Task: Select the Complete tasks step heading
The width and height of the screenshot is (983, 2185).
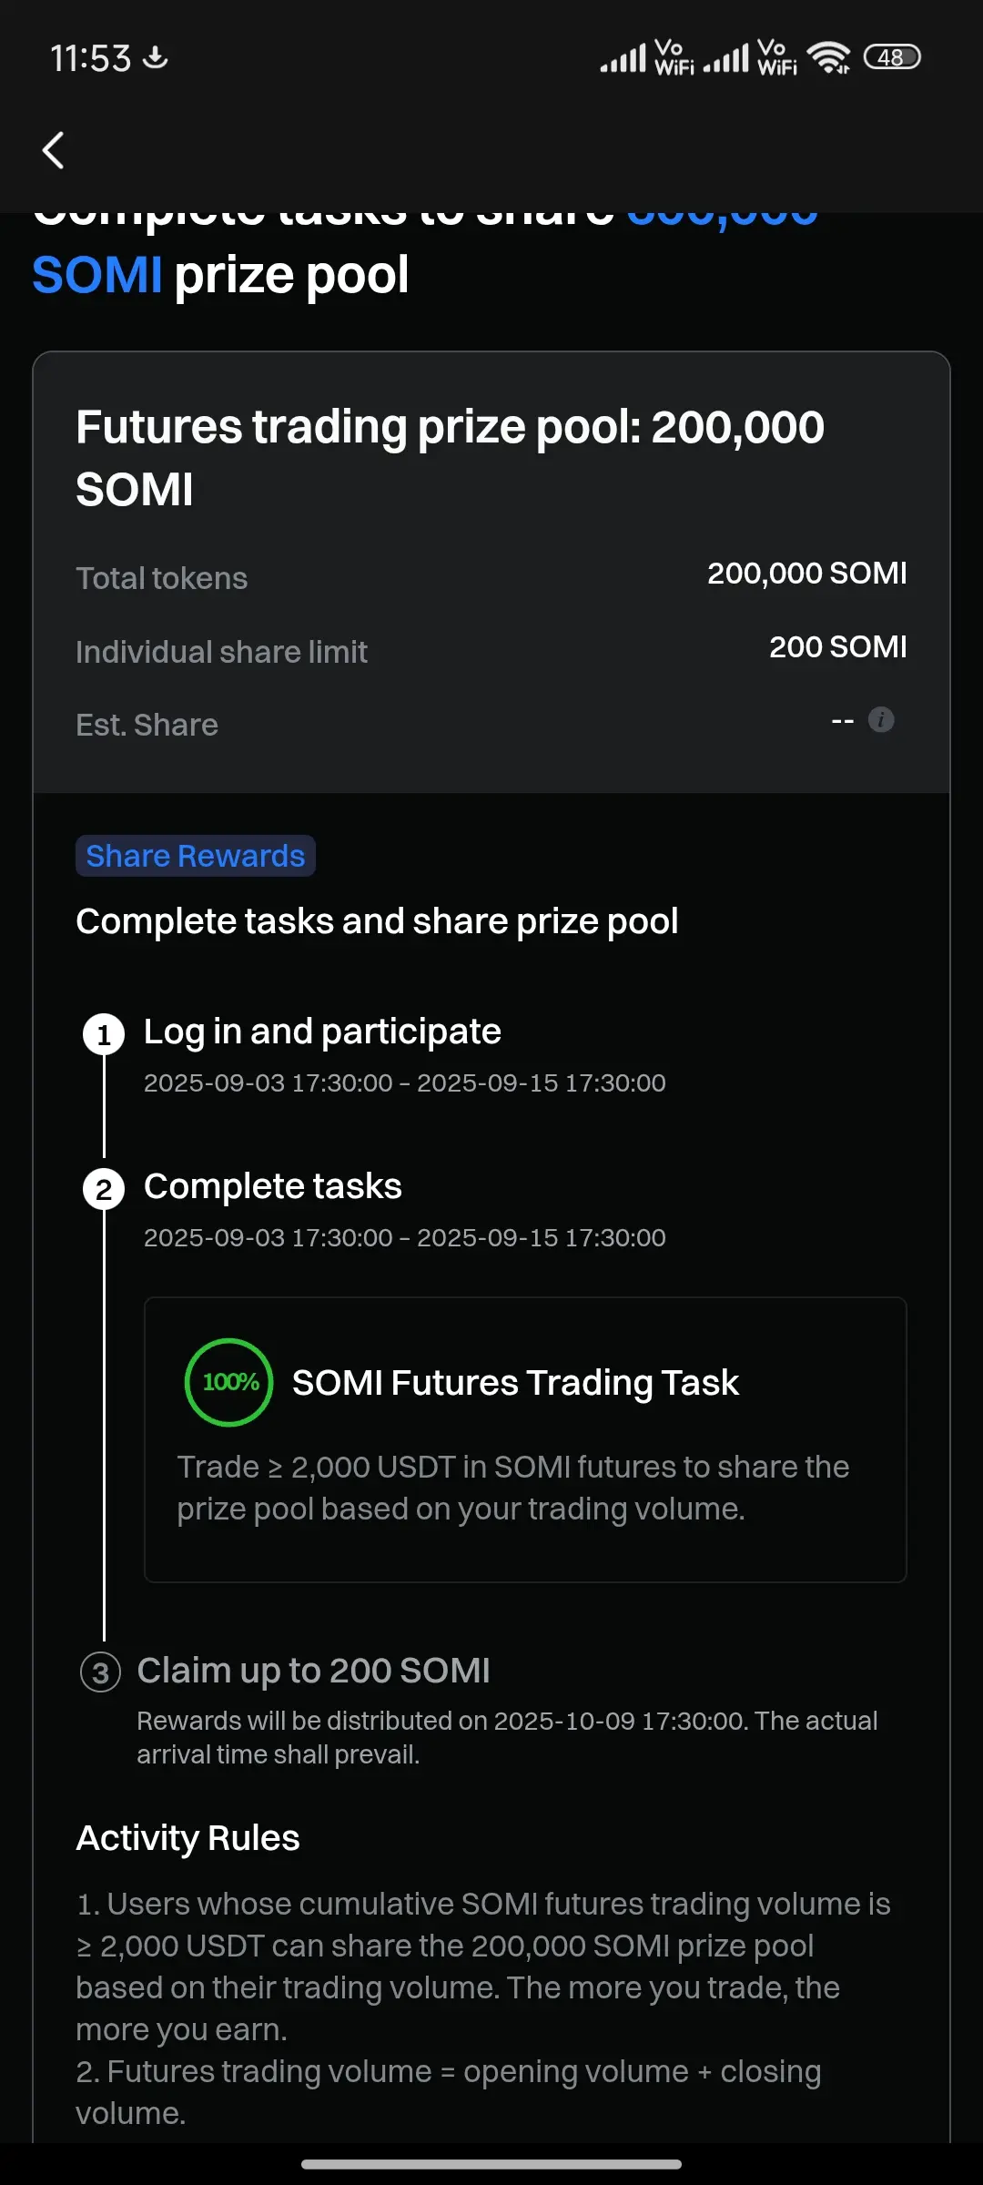Action: [273, 1186]
